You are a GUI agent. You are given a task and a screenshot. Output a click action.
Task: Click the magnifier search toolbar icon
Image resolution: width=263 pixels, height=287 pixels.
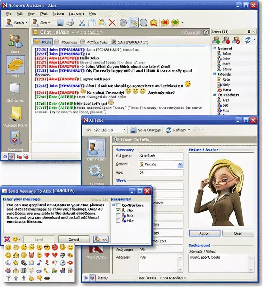(143, 23)
